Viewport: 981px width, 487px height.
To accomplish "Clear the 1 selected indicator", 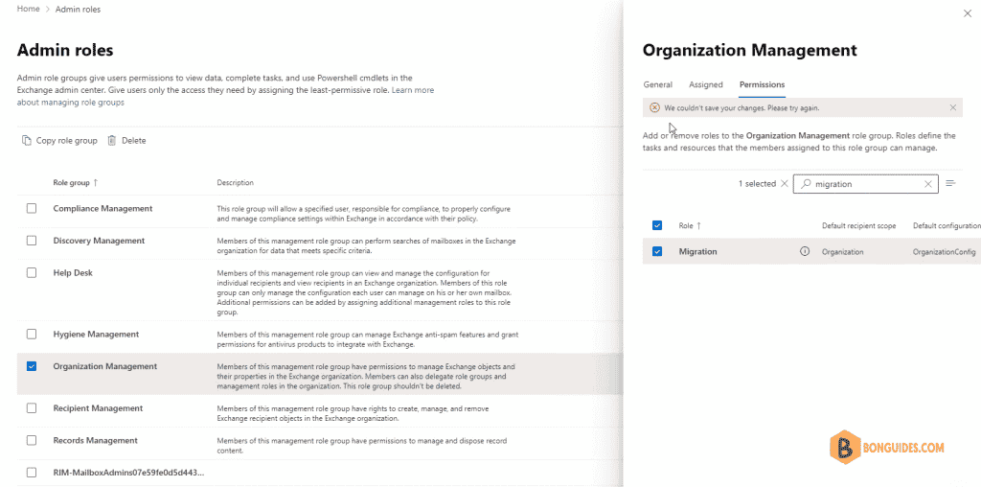I will point(784,184).
